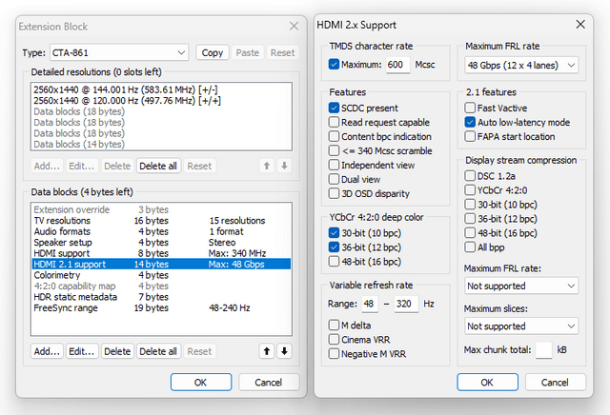Image resolution: width=610 pixels, height=415 pixels.
Task: Open Maximum slices dropdown
Action: click(521, 326)
